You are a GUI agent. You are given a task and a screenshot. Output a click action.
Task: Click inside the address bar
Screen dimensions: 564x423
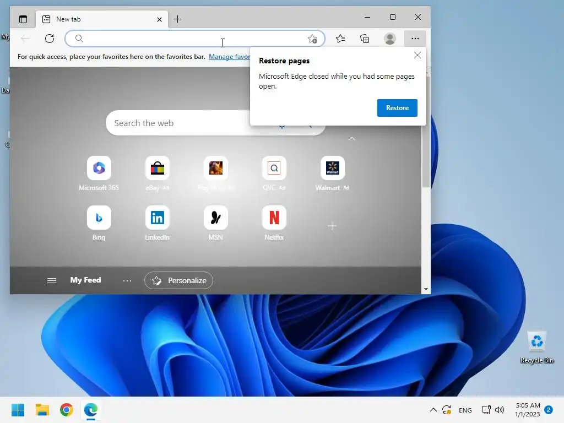[x=194, y=39]
